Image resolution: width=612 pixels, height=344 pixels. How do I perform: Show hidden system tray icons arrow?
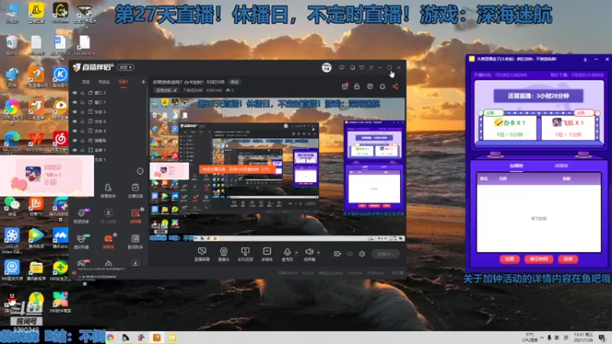pyautogui.click(x=542, y=338)
